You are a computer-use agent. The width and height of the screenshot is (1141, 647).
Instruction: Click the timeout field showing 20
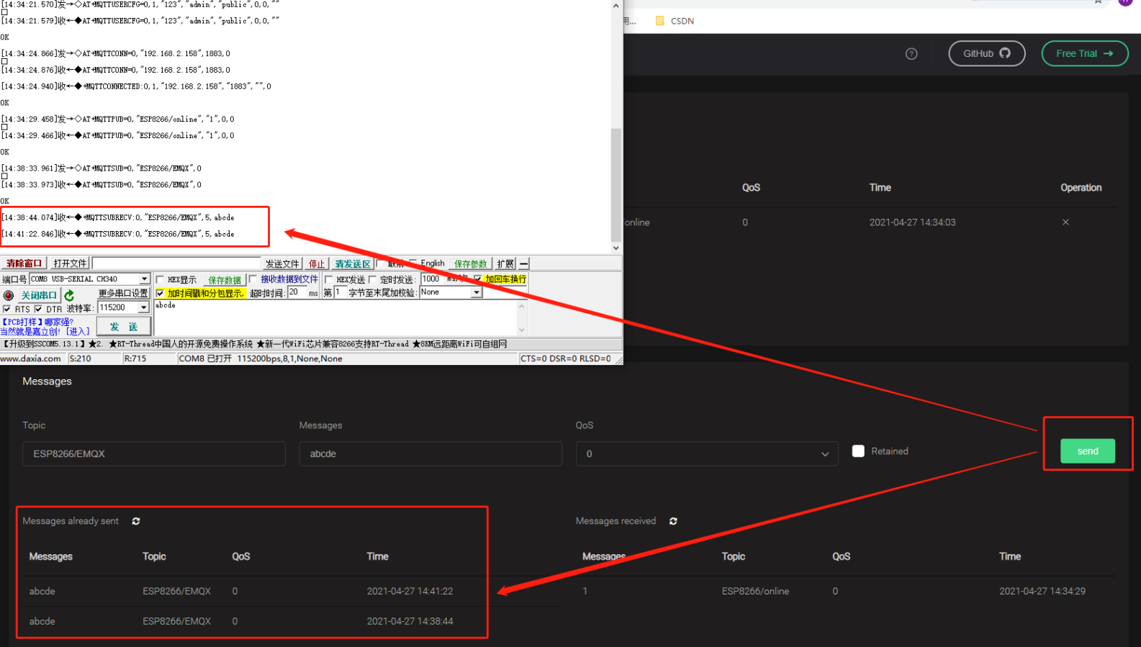tap(297, 292)
